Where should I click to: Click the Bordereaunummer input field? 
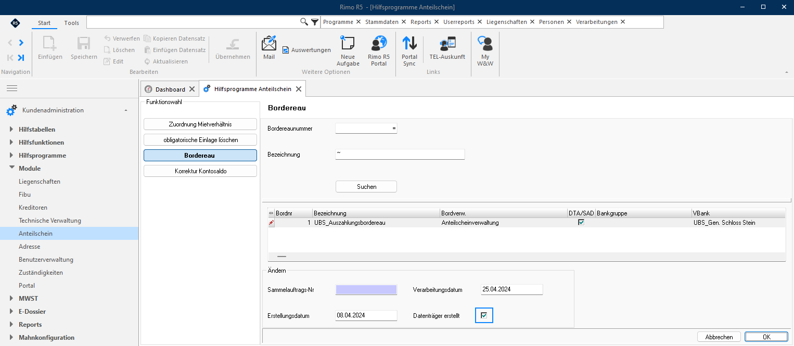[x=366, y=129]
